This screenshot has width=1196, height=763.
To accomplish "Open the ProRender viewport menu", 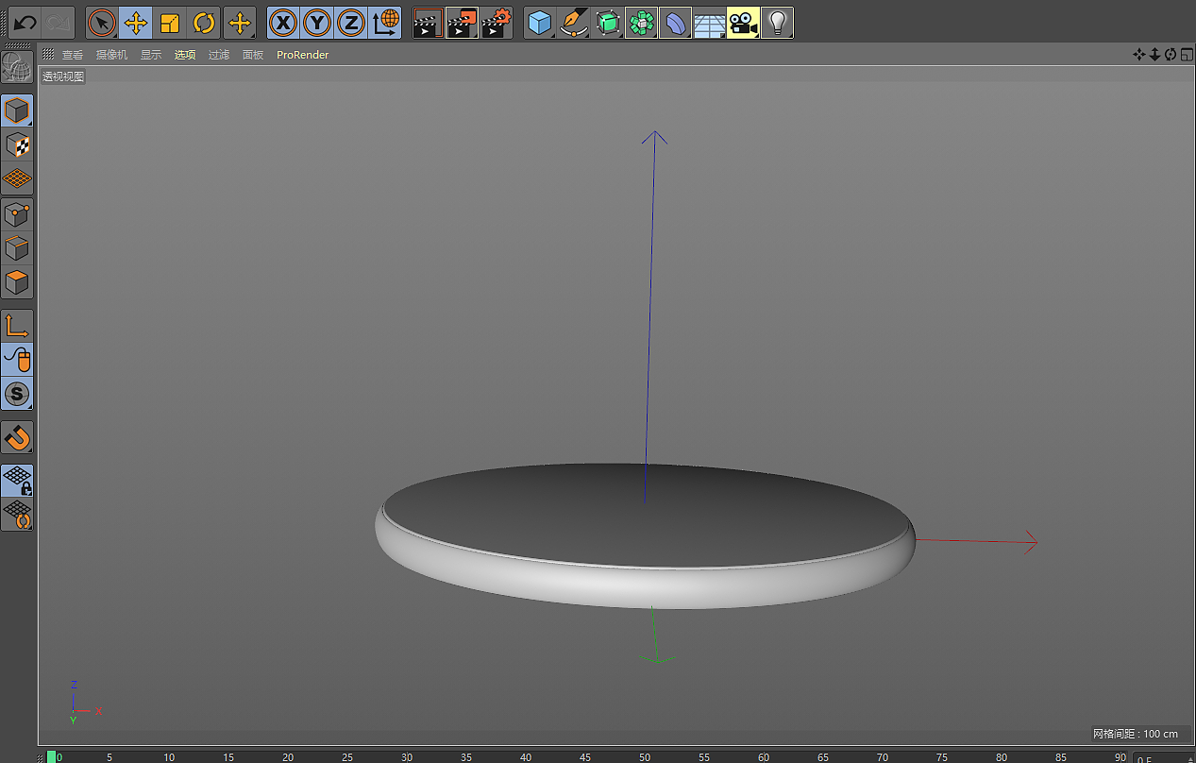I will click(303, 55).
